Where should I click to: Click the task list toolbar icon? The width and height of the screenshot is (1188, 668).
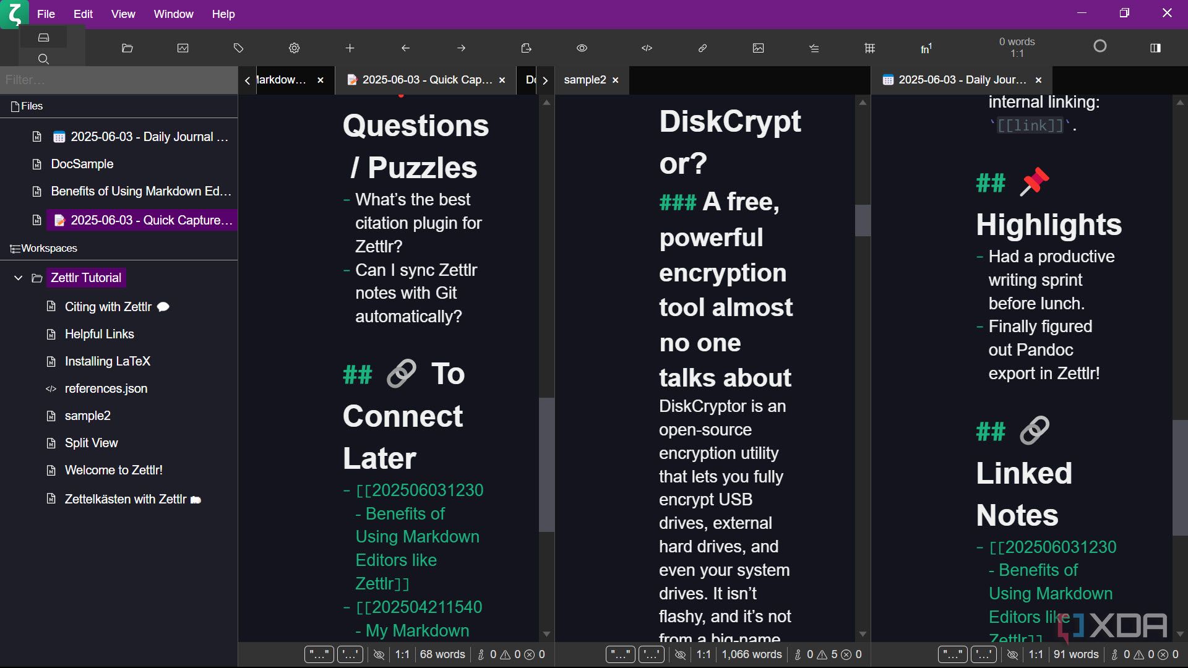[x=814, y=48]
